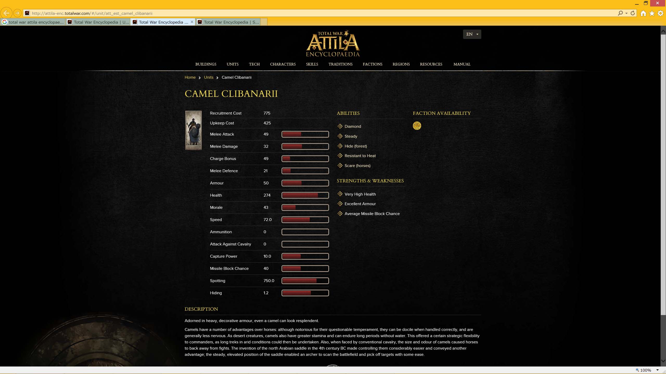Open the Factions menu

tap(373, 64)
